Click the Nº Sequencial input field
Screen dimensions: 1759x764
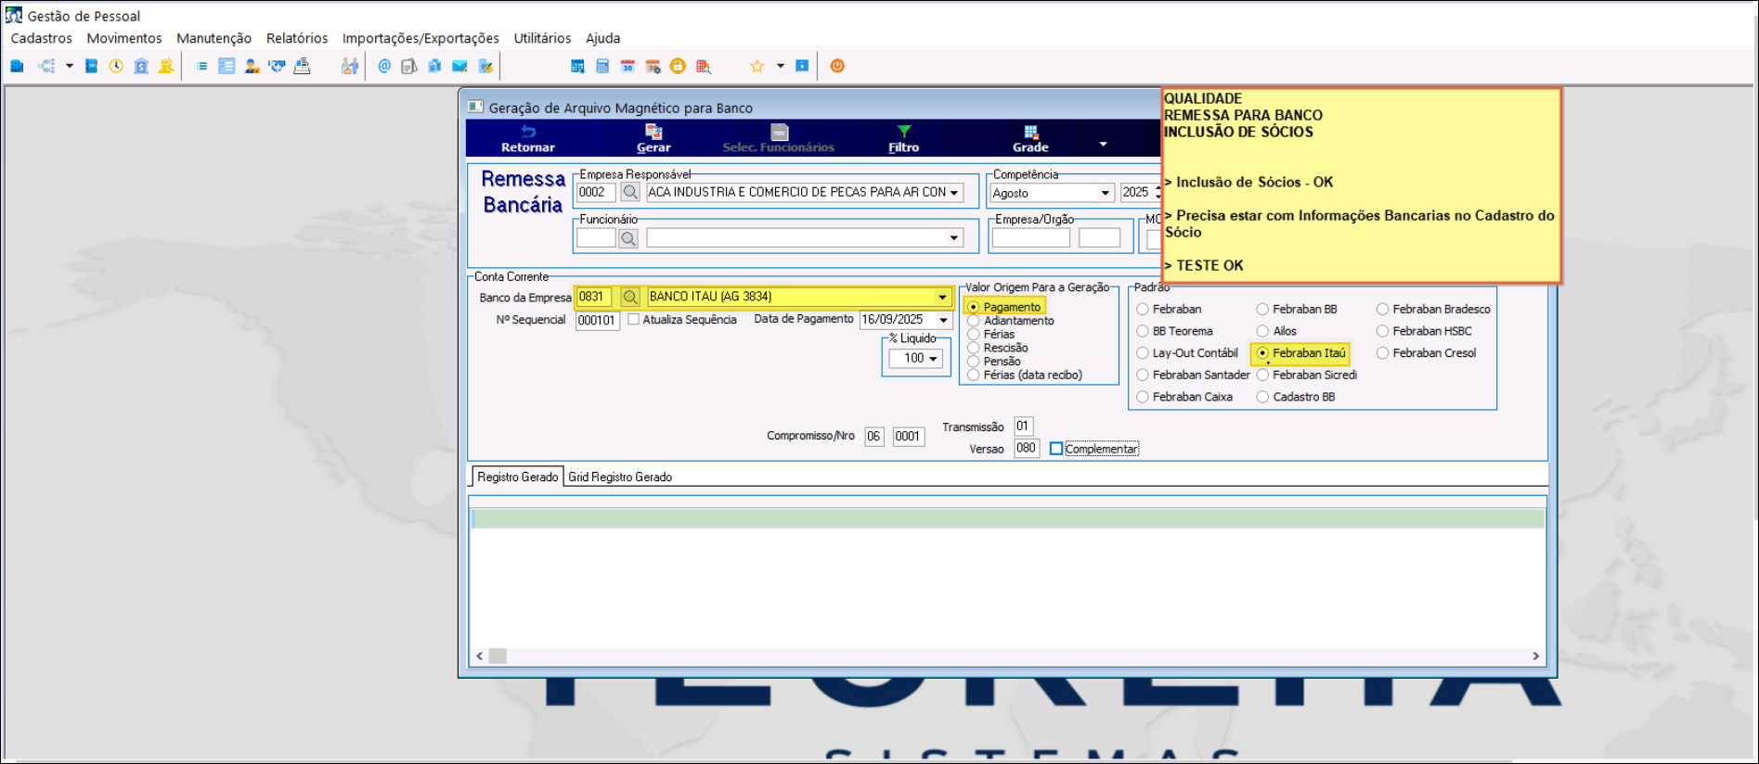tap(597, 321)
